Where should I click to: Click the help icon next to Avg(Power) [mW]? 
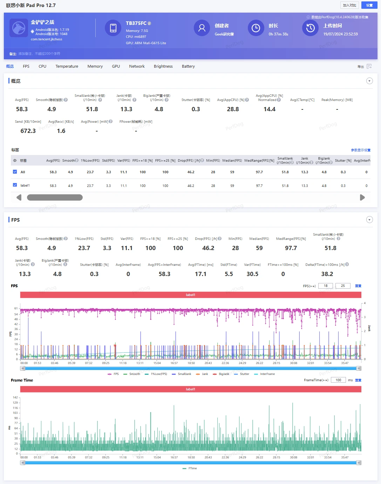tap(111, 122)
